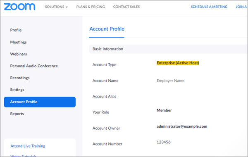The width and height of the screenshot is (248, 157).
Task: Click account number 123456
Action: click(x=164, y=142)
